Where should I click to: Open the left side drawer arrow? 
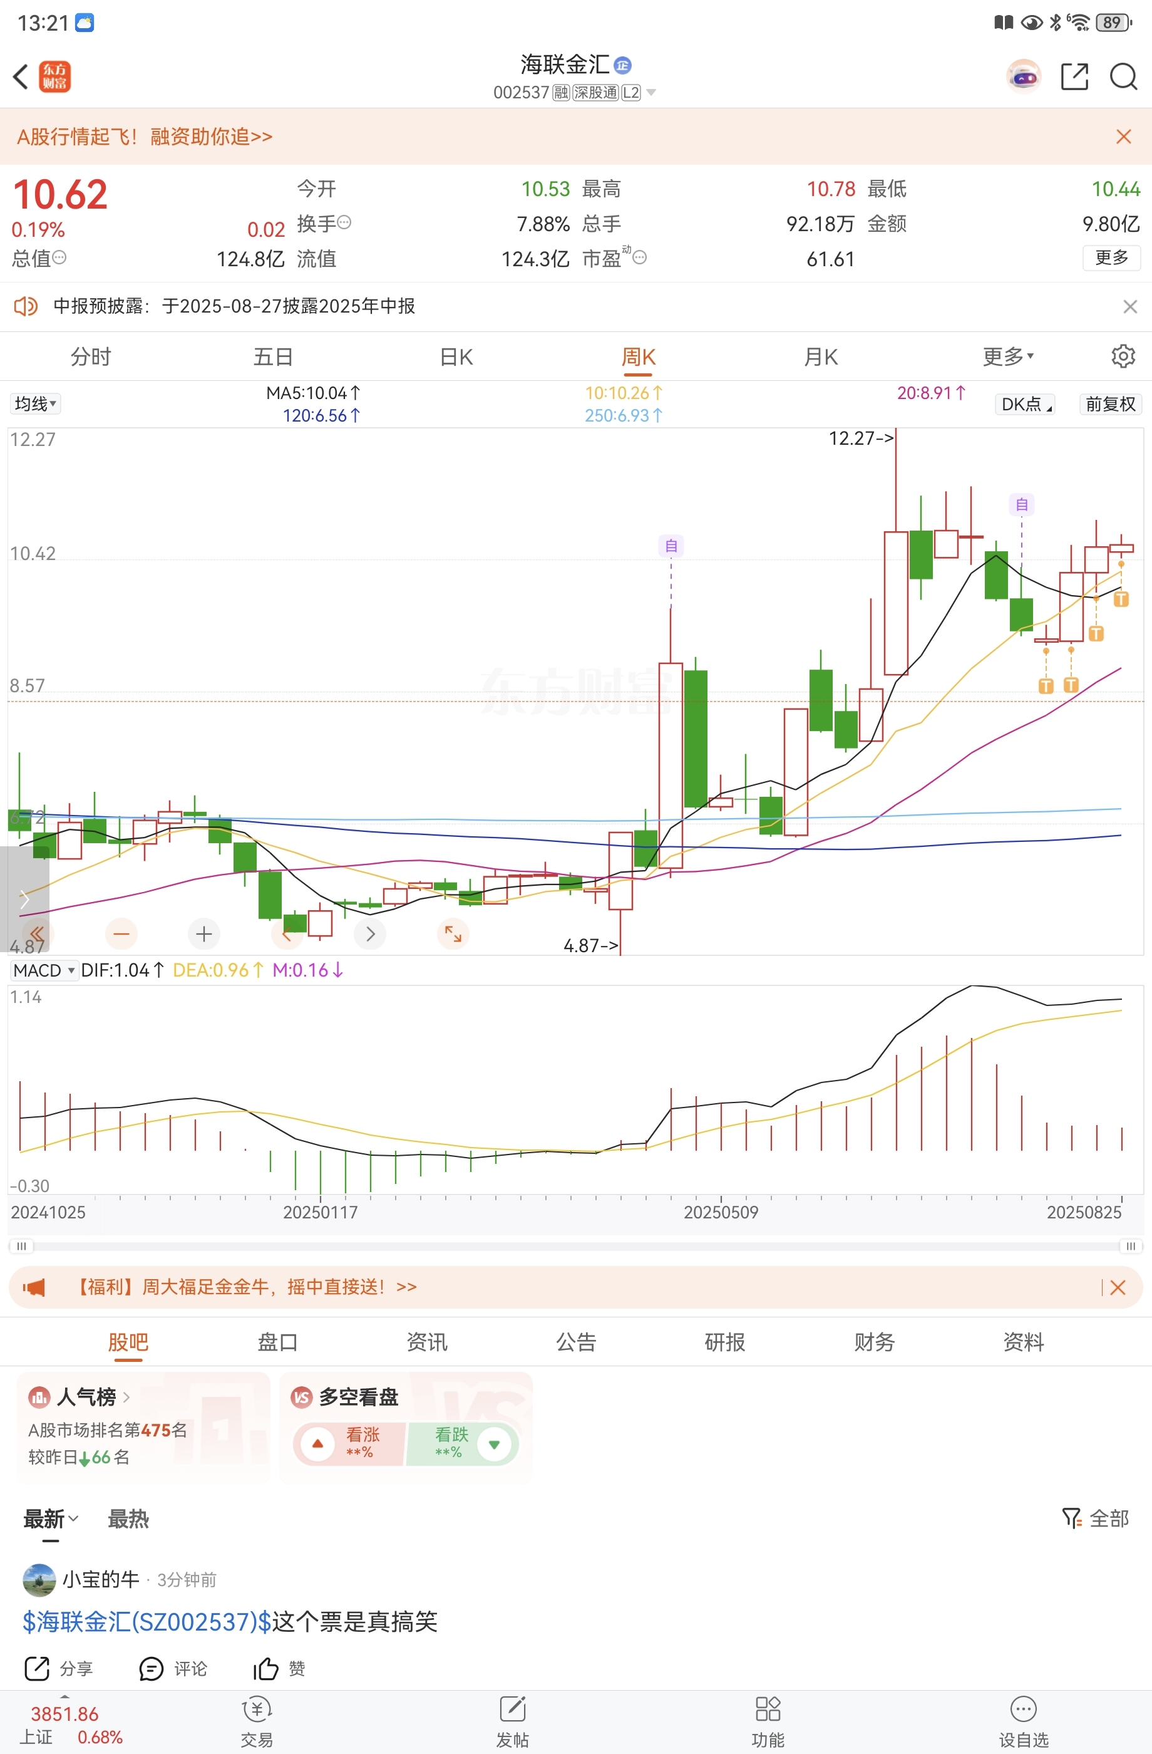(24, 899)
